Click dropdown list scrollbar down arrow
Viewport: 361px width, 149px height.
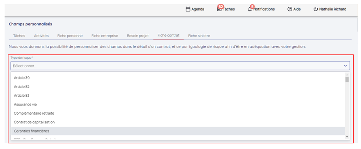coord(347,137)
